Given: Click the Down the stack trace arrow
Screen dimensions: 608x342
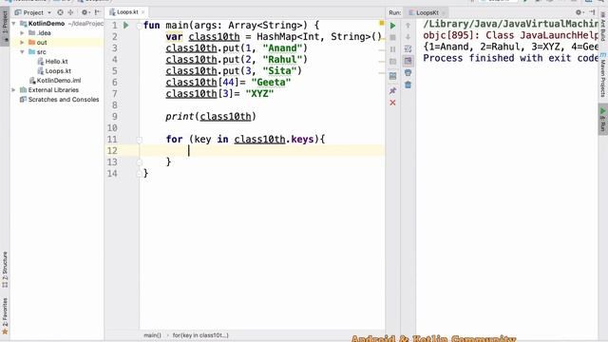Looking at the screenshot, I should pos(408,37).
